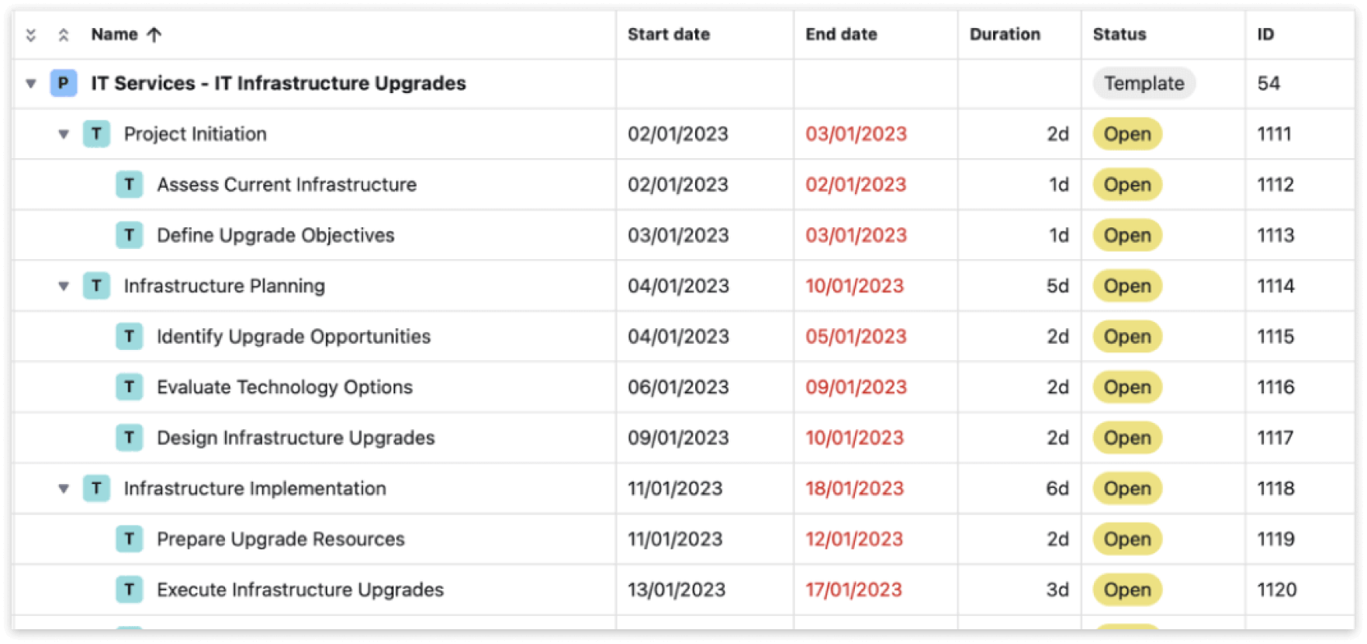The width and height of the screenshot is (1367, 644).
Task: Toggle the sort arrow on the Name column
Action: (x=155, y=34)
